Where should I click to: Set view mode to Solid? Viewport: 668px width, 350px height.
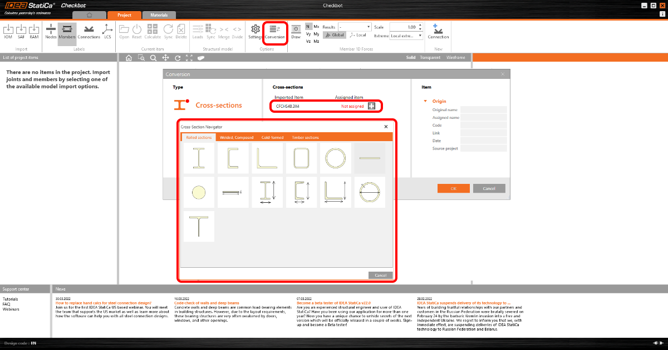pyautogui.click(x=411, y=57)
